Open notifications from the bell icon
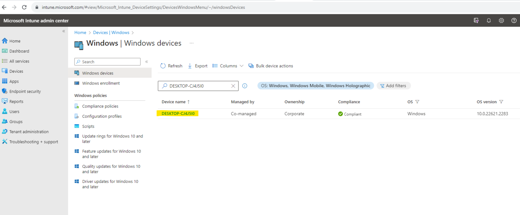 tap(489, 20)
